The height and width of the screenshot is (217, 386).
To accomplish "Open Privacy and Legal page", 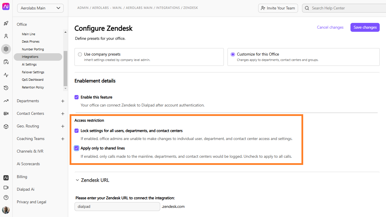I will pos(32,202).
